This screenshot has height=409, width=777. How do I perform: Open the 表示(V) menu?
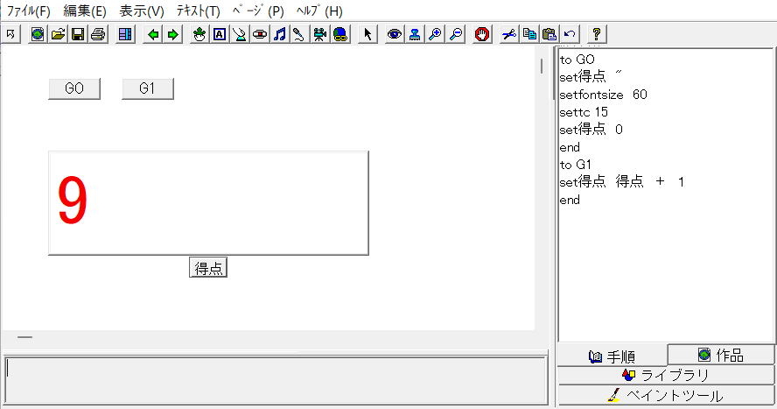[142, 11]
